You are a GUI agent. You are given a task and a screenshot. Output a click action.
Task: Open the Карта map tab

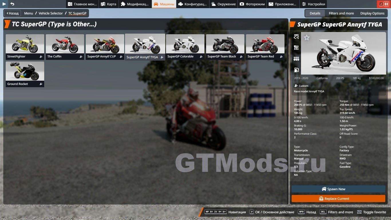108,4
